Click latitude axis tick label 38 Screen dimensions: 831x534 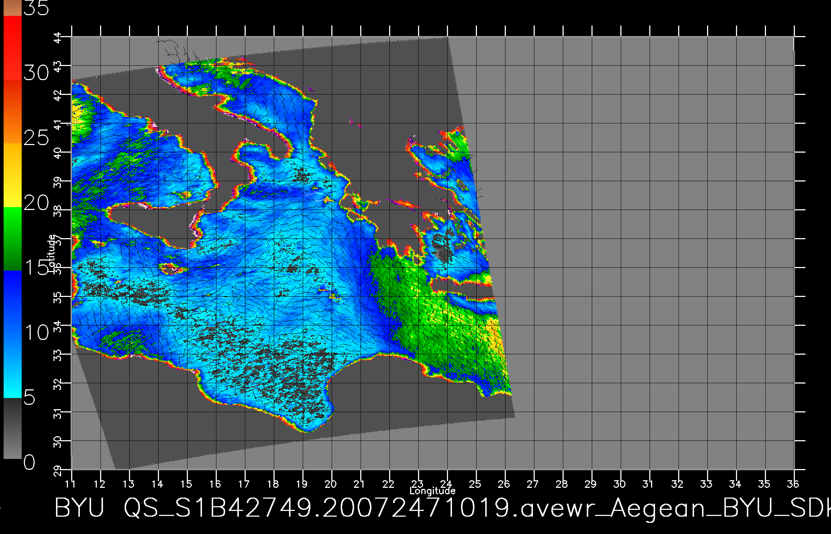(58, 210)
